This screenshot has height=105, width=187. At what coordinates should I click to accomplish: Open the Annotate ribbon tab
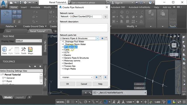point(35,7)
